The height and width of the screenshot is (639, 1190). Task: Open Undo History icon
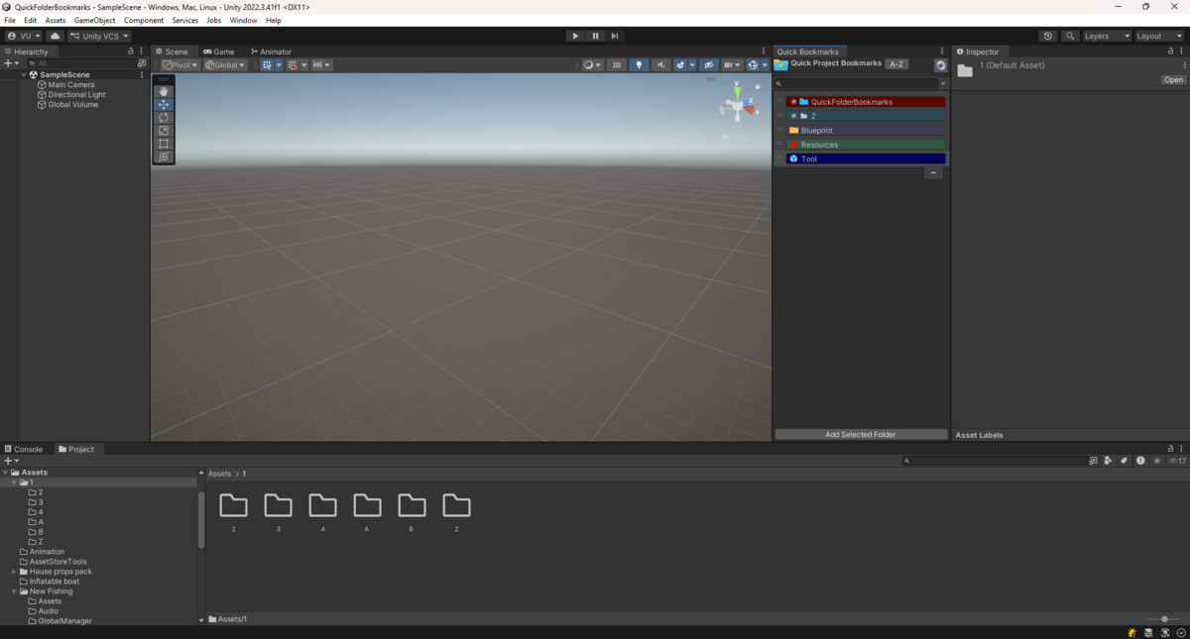click(1048, 36)
